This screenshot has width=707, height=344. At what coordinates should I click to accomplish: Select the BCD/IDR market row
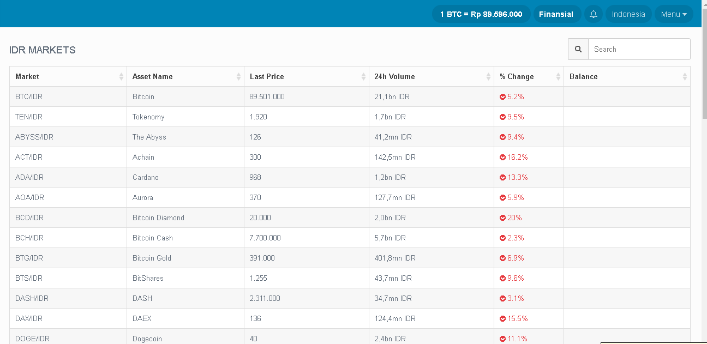pos(350,218)
